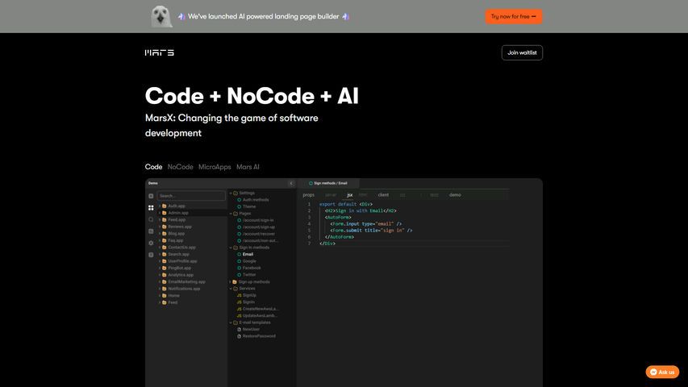688x387 pixels.
Task: Click the file icon beside NewUser template
Action: point(239,329)
